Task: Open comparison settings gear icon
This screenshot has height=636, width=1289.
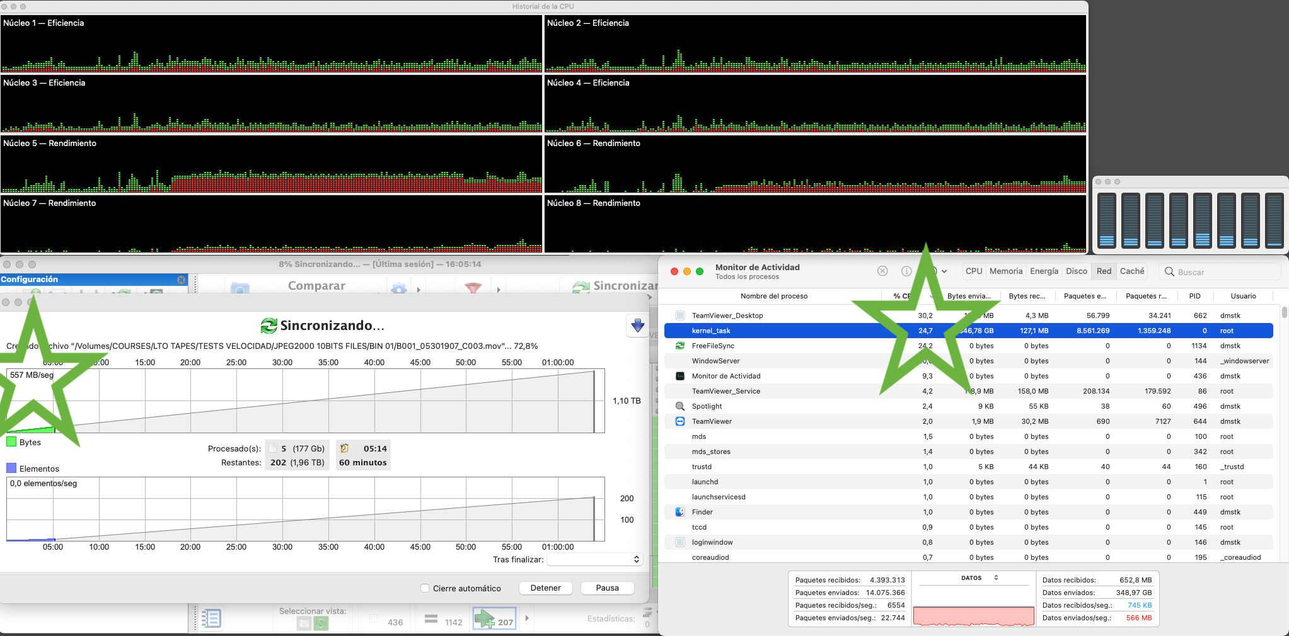Action: click(x=399, y=288)
